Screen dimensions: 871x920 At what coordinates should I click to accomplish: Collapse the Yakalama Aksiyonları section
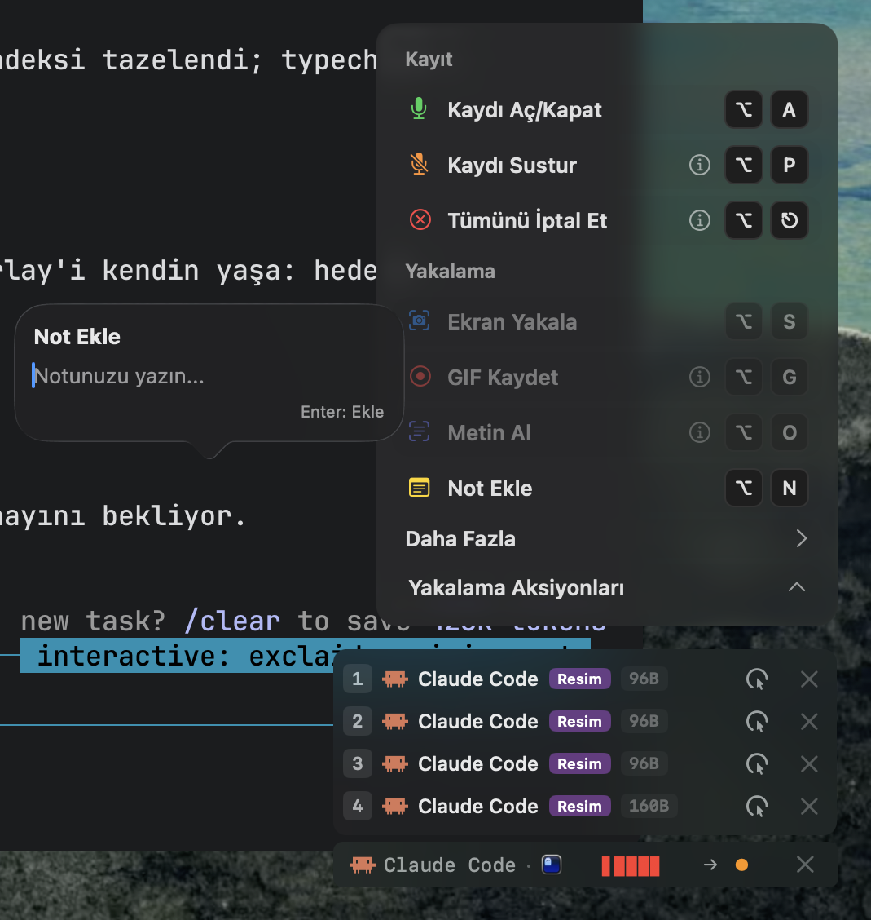(797, 587)
